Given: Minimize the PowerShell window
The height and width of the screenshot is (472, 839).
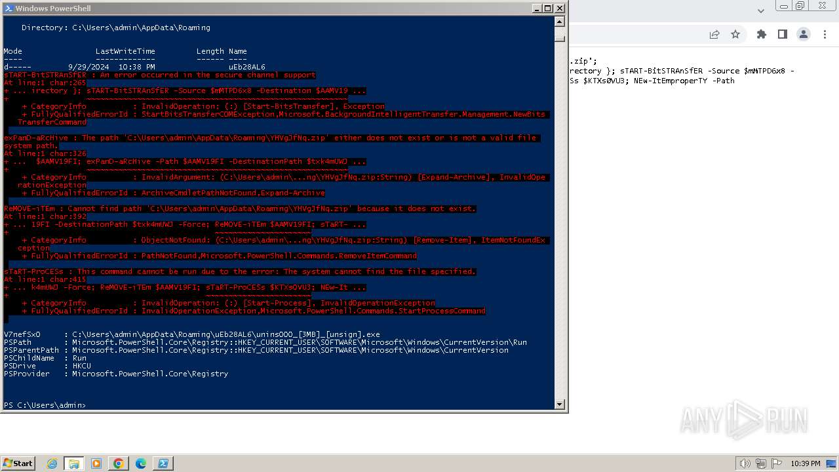Looking at the screenshot, I should [537, 9].
